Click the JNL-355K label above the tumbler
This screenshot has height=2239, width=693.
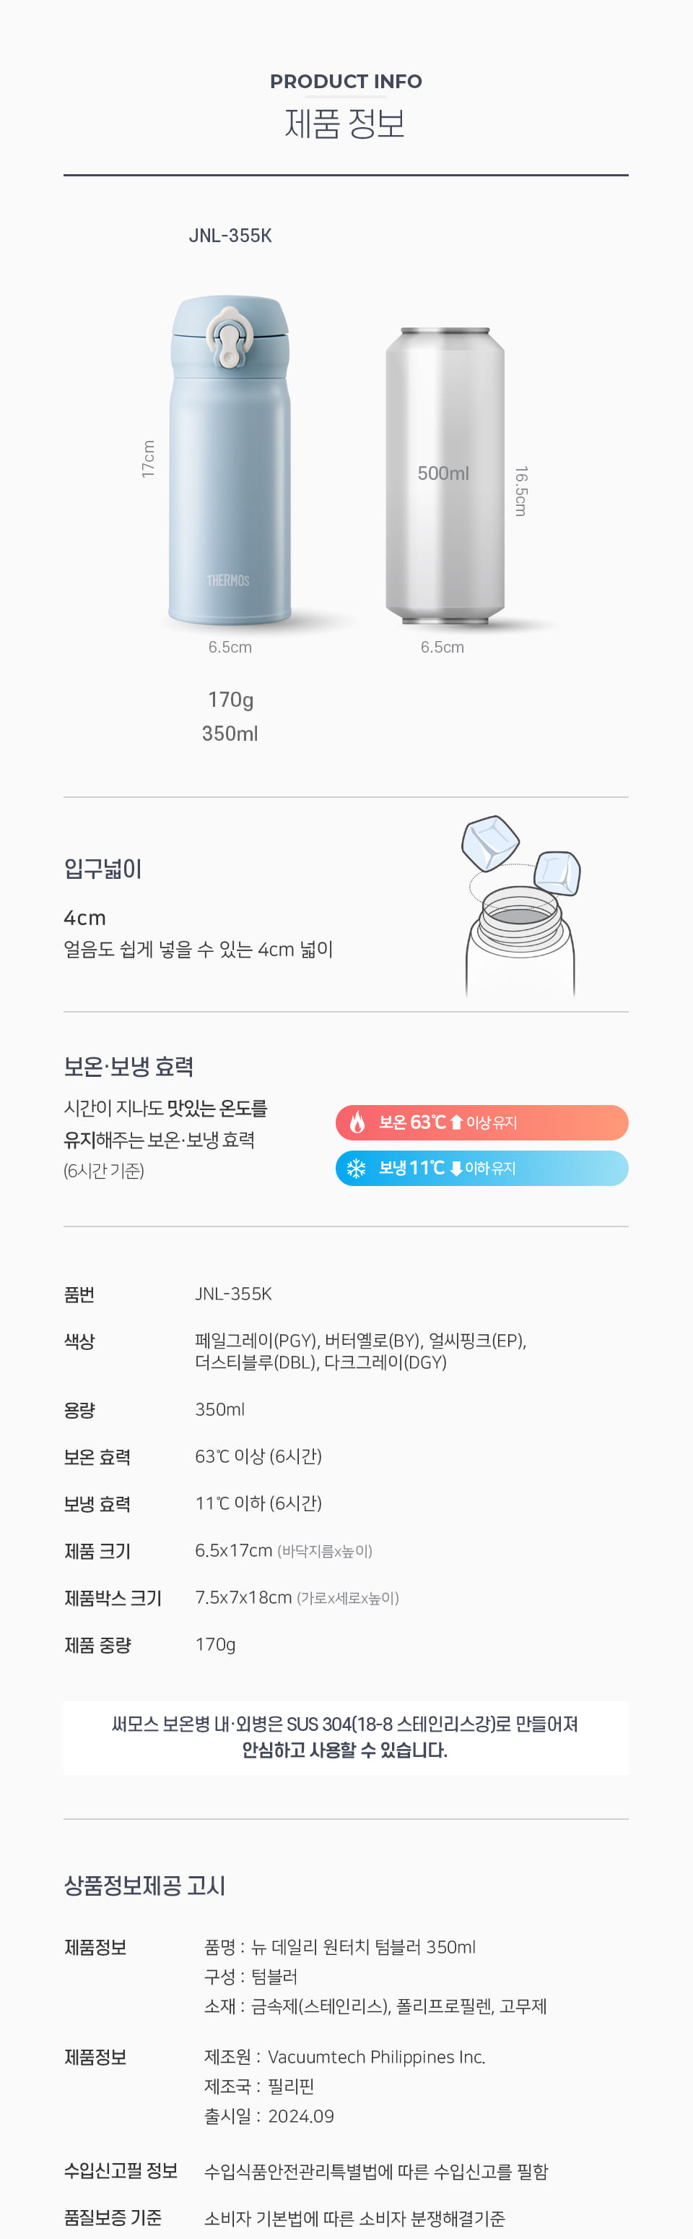pos(230,236)
